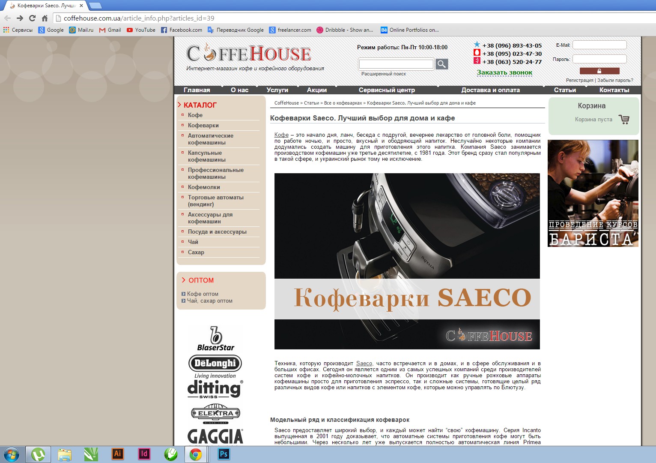Viewport: 656px width, 463px height.
Task: Click the CoffeHouse site logo
Action: [249, 53]
